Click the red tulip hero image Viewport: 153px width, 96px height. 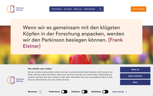click(80, 59)
